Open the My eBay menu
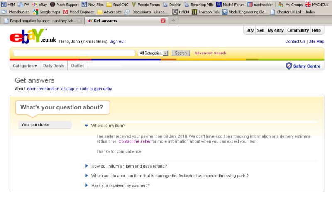This screenshot has width=332, height=209. [x=276, y=30]
